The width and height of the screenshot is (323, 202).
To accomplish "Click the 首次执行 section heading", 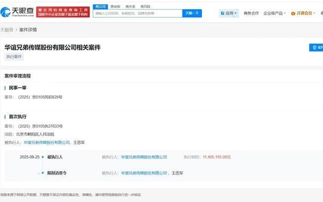I will (18, 117).
